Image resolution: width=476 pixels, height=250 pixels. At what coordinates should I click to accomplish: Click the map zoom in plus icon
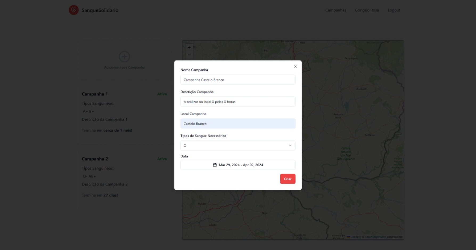point(189,47)
